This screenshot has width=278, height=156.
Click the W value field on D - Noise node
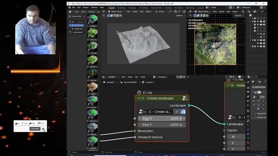coord(236,137)
